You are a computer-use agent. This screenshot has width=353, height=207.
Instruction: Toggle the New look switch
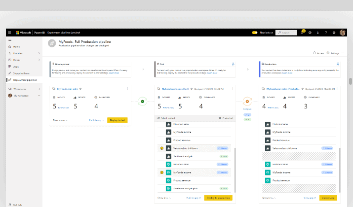click(255, 33)
